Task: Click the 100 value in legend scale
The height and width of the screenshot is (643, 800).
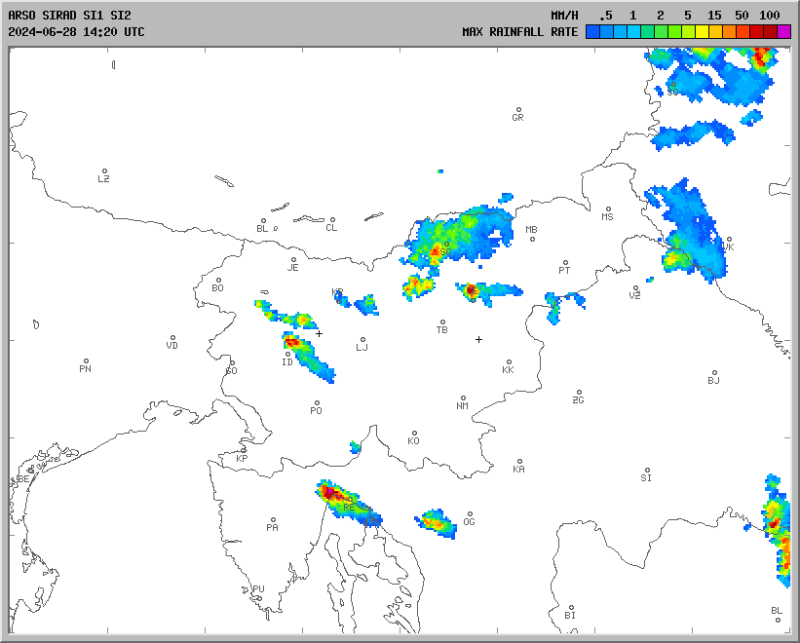Action: [x=770, y=16]
